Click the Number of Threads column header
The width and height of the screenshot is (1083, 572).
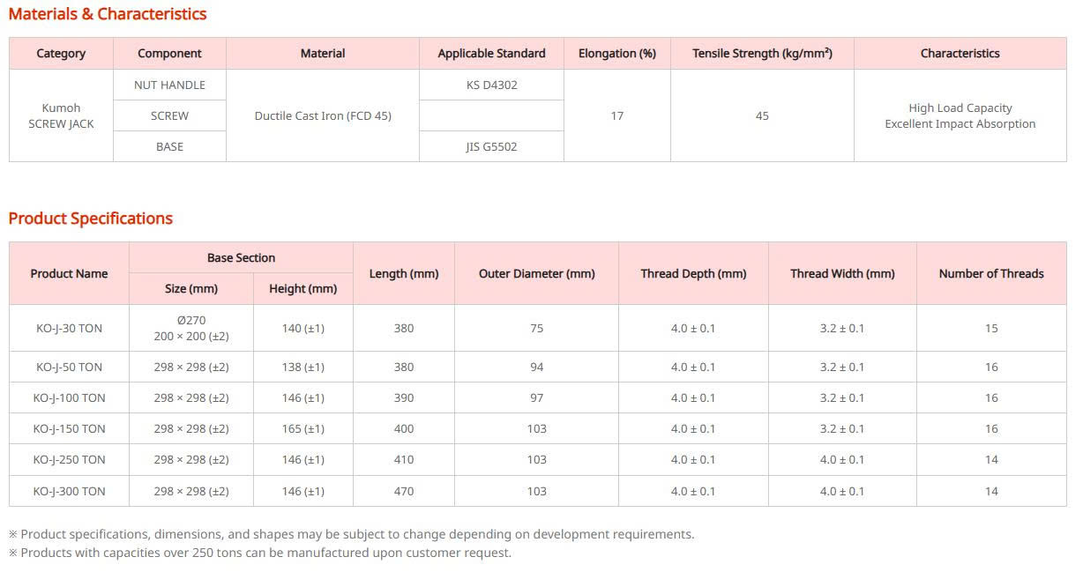coord(991,273)
